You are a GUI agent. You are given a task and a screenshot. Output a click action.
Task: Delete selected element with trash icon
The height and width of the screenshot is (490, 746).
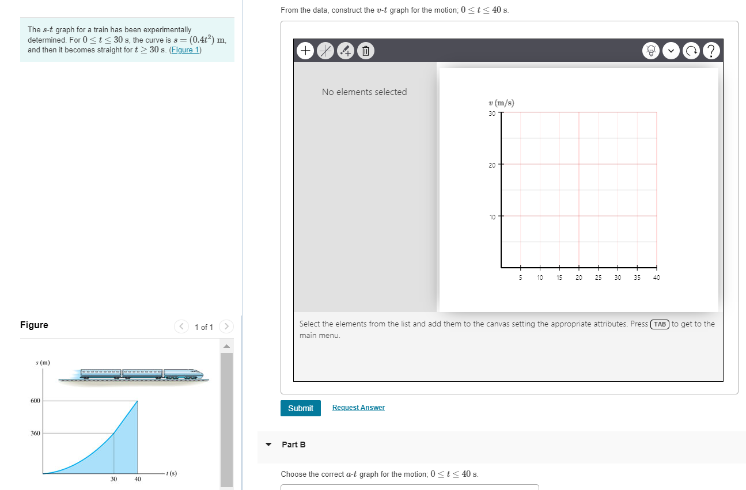[366, 51]
